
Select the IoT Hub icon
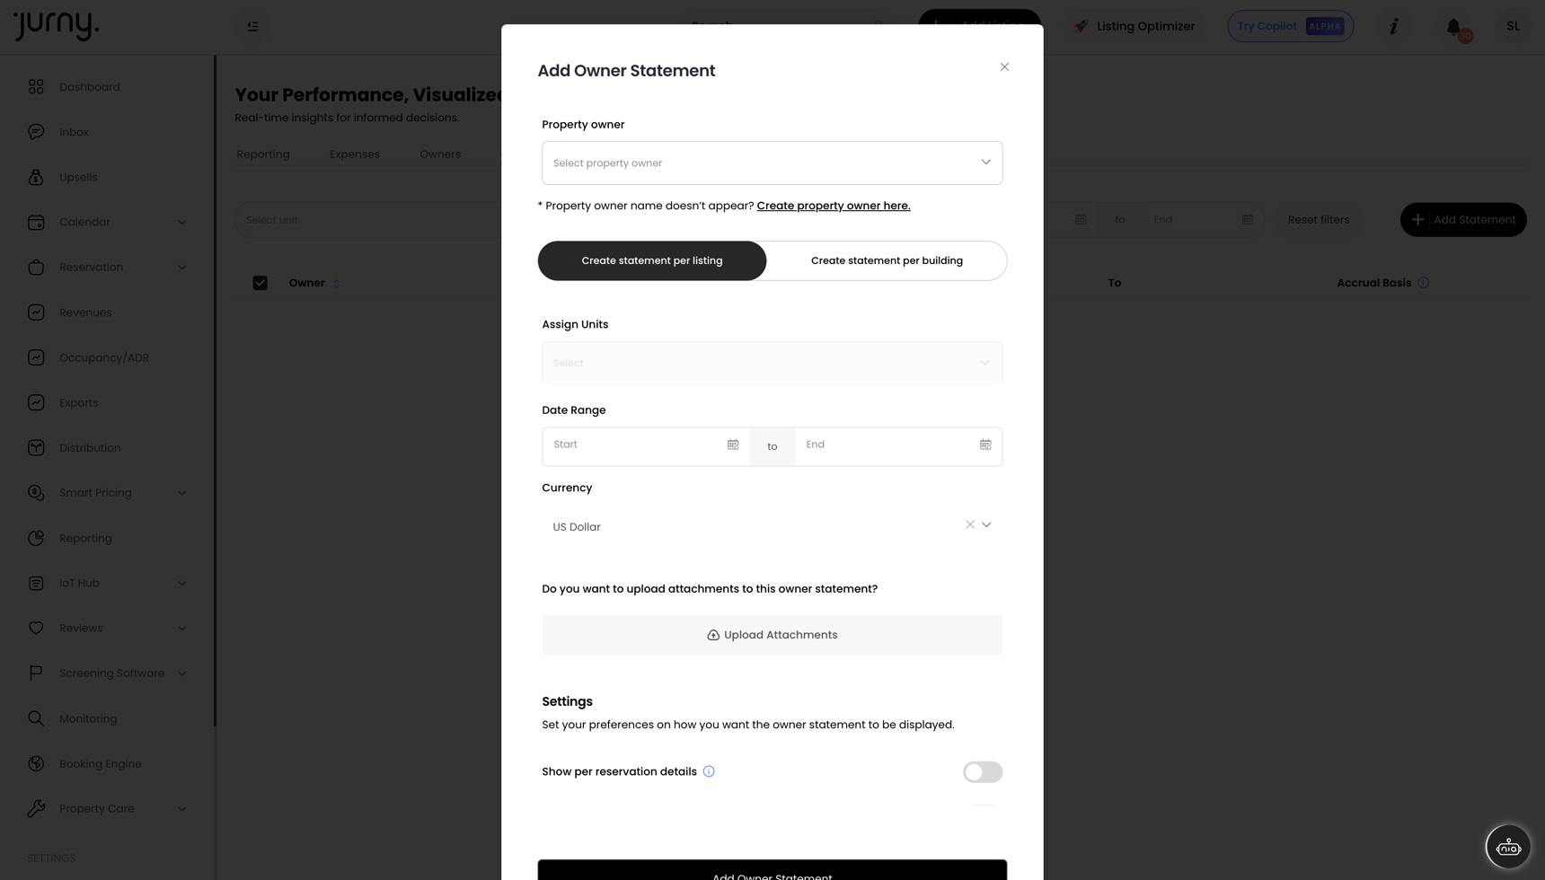(x=36, y=583)
